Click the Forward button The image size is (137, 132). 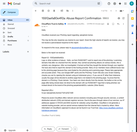pyautogui.click(x=64, y=129)
